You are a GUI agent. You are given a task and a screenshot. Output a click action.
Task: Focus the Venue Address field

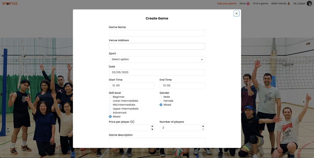tap(157, 46)
